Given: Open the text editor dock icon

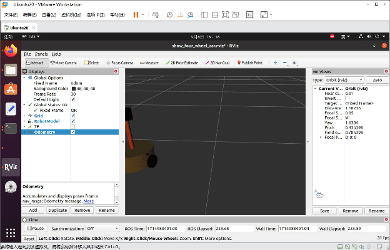Looking at the screenshot, I should coord(11,109).
